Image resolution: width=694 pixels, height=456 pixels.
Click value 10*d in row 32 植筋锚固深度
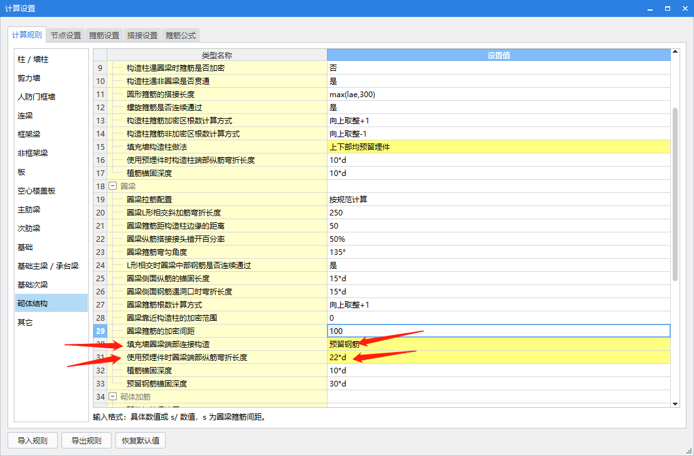pos(499,370)
